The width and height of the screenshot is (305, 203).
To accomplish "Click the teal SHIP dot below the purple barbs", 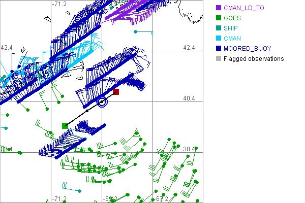I will tap(135, 32).
